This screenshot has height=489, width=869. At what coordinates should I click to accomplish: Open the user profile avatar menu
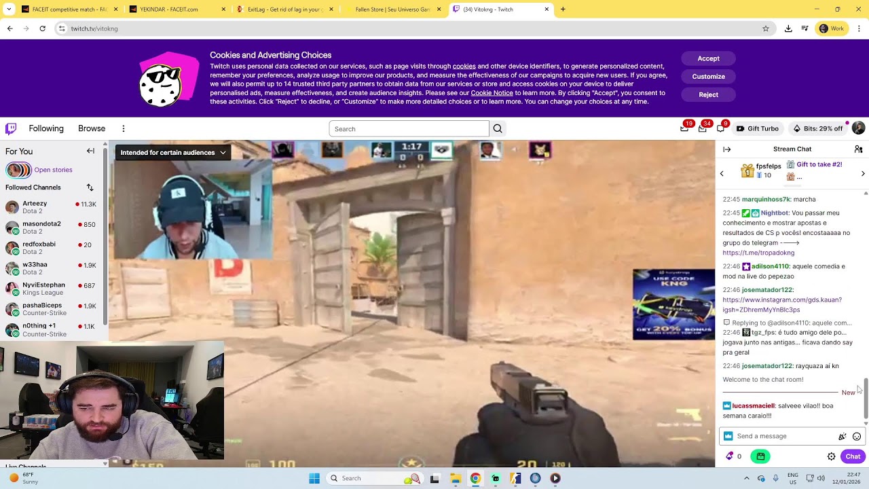point(858,128)
